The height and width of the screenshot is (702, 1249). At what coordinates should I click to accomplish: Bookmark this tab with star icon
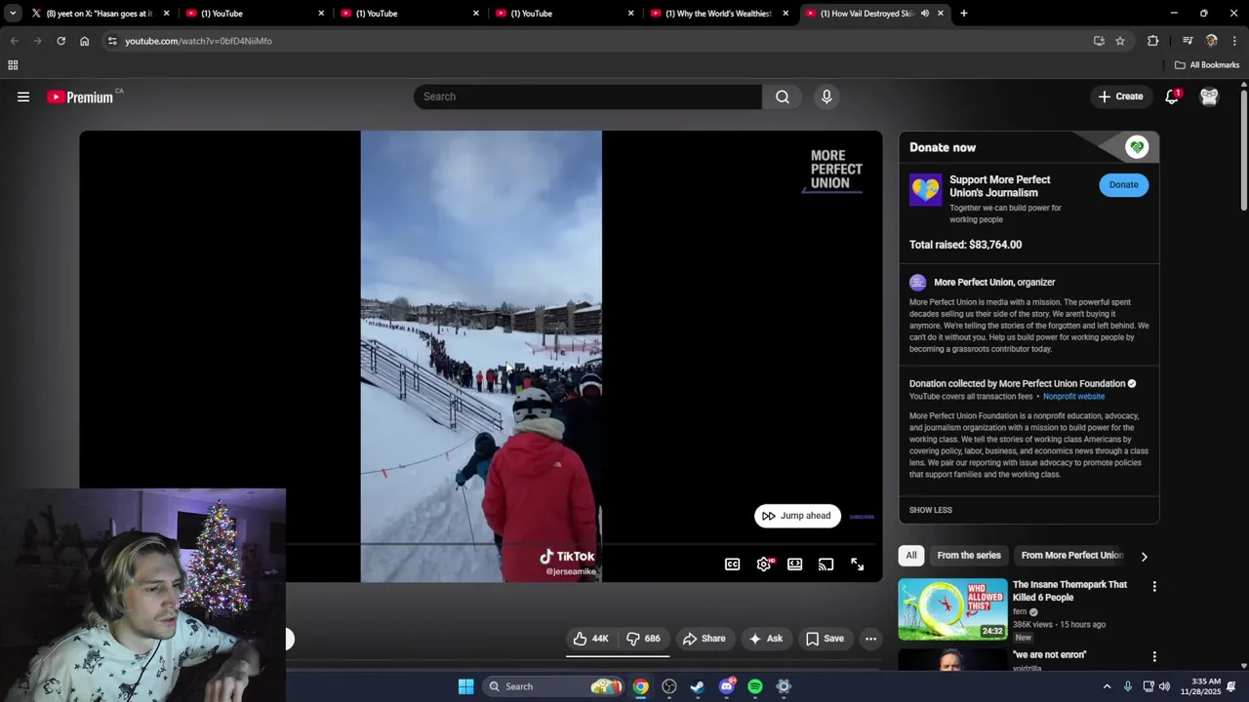click(1120, 41)
